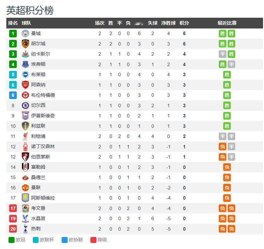This screenshot has height=249, width=264.
Task: Select the Everton club badge
Action: [x=25, y=64]
